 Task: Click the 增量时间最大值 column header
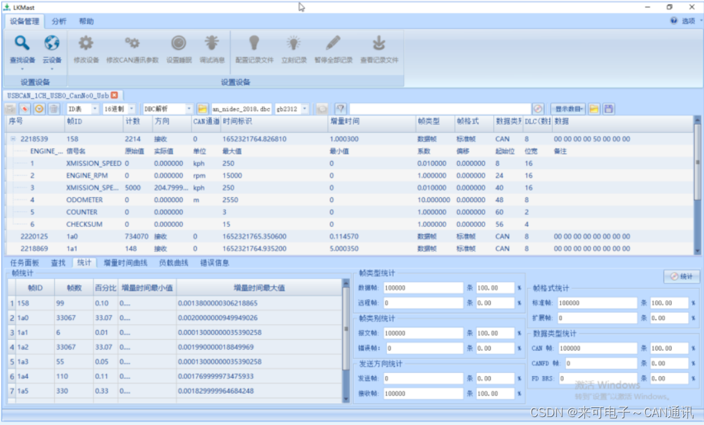pyautogui.click(x=259, y=288)
